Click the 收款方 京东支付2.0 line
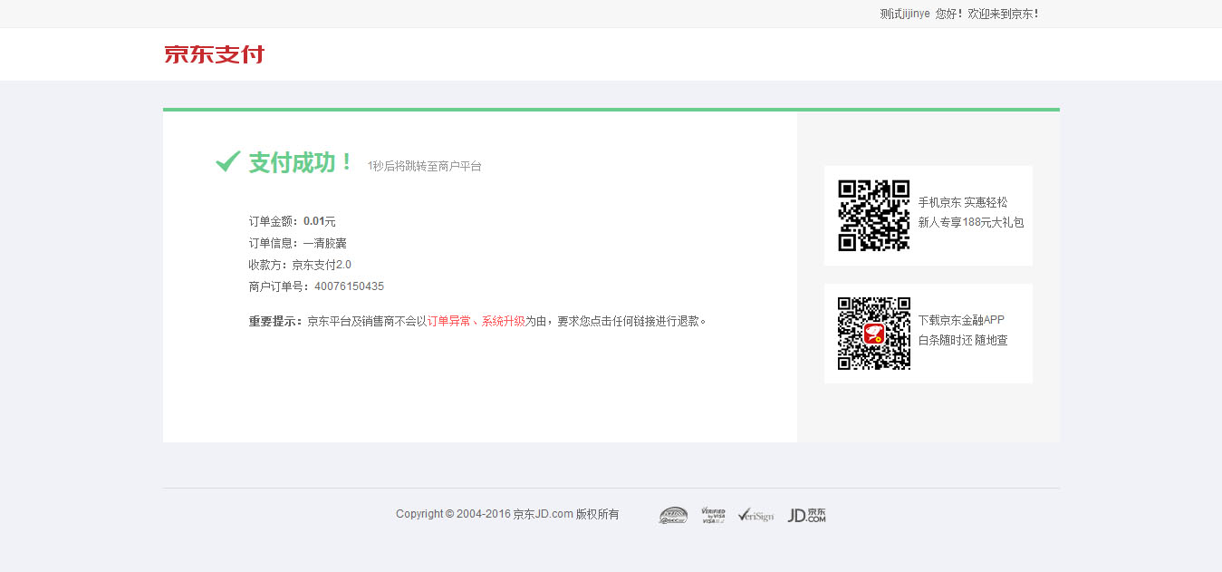The image size is (1222, 572). coord(300,265)
